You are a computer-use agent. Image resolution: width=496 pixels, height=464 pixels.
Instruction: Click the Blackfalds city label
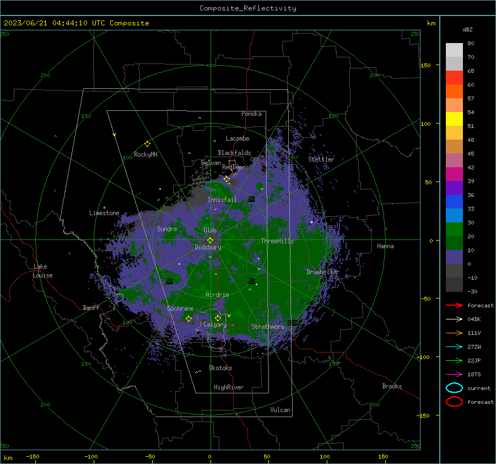click(234, 153)
